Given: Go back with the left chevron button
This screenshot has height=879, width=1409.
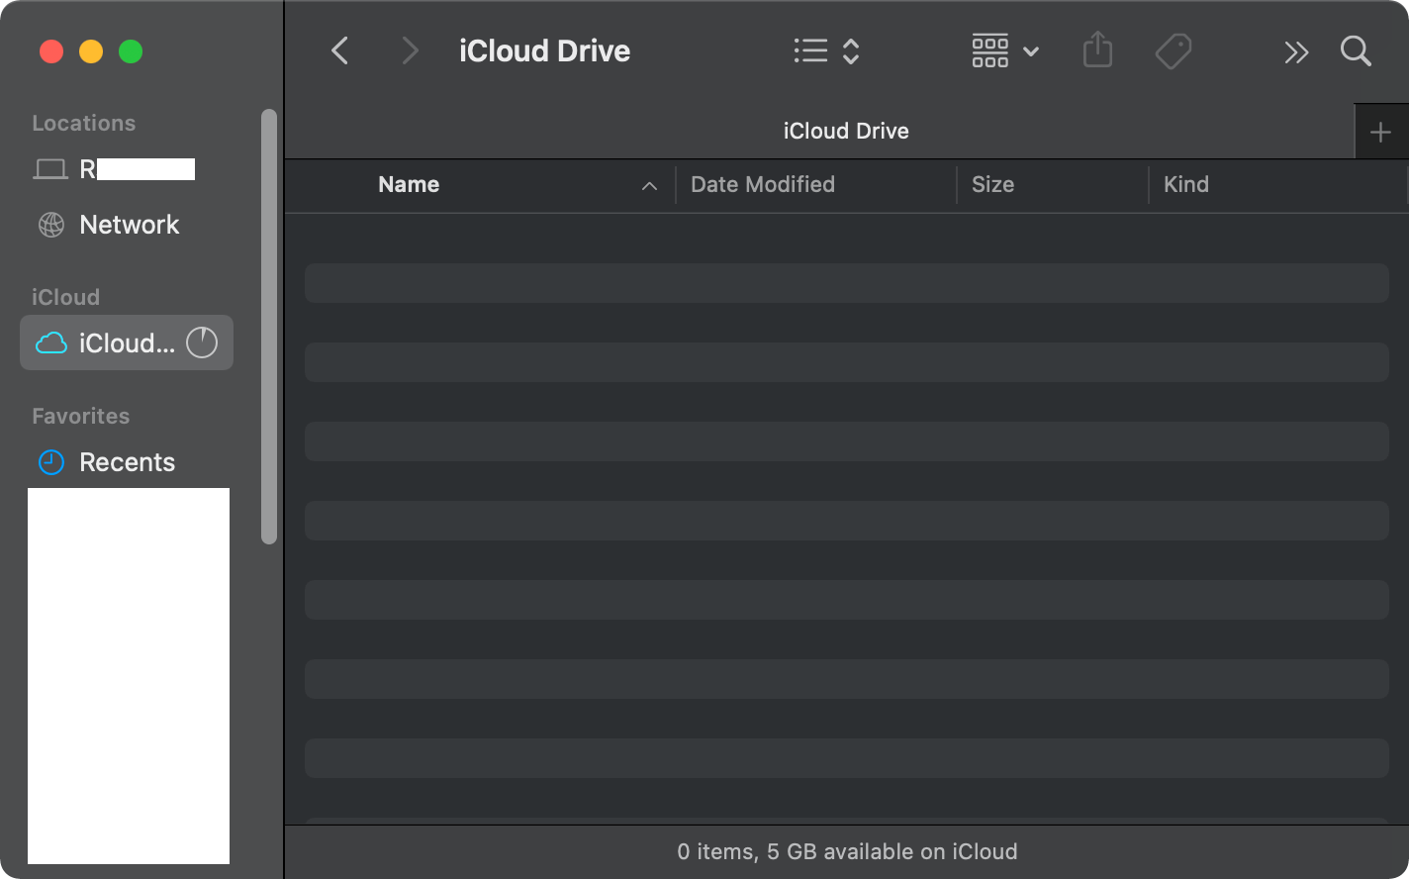Looking at the screenshot, I should tap(339, 50).
